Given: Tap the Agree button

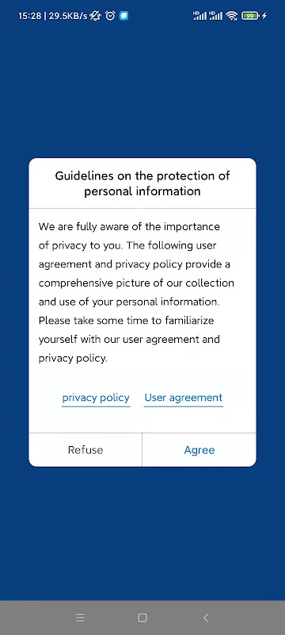Looking at the screenshot, I should (x=199, y=450).
